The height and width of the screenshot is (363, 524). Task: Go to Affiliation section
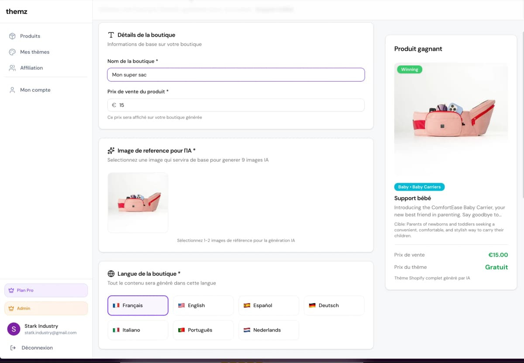click(x=31, y=68)
